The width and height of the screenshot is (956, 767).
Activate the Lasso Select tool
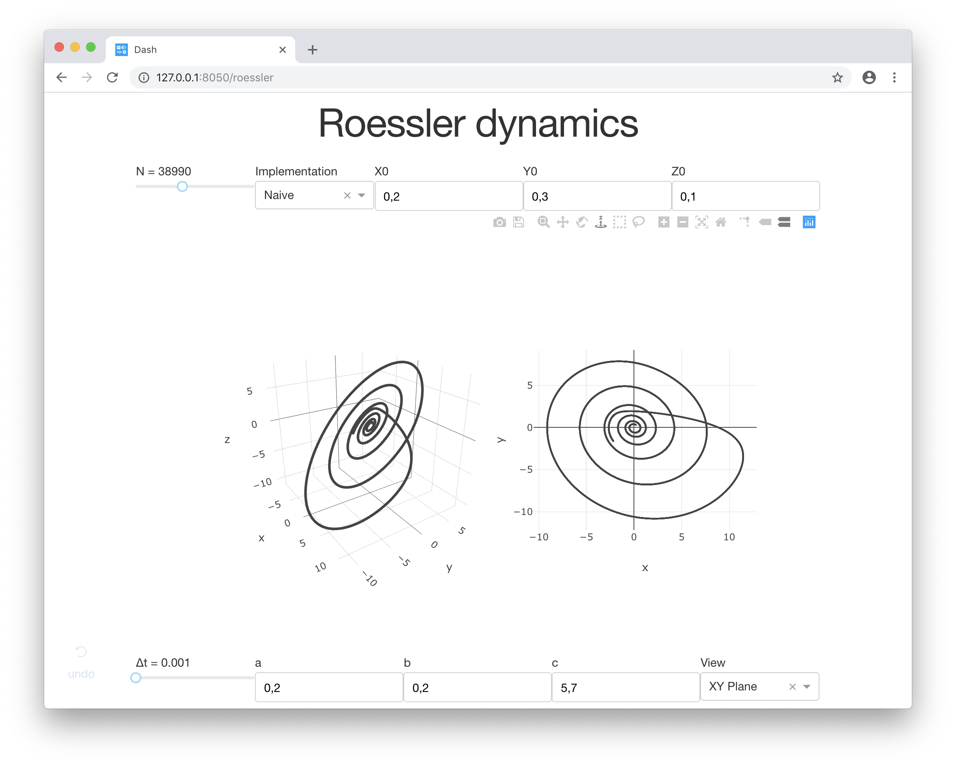point(639,222)
